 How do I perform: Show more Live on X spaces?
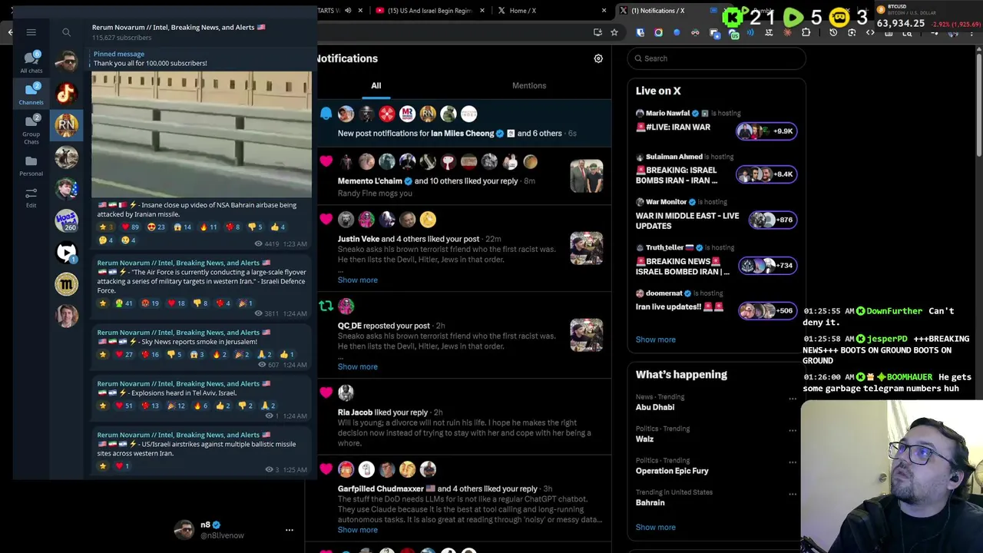click(x=655, y=339)
